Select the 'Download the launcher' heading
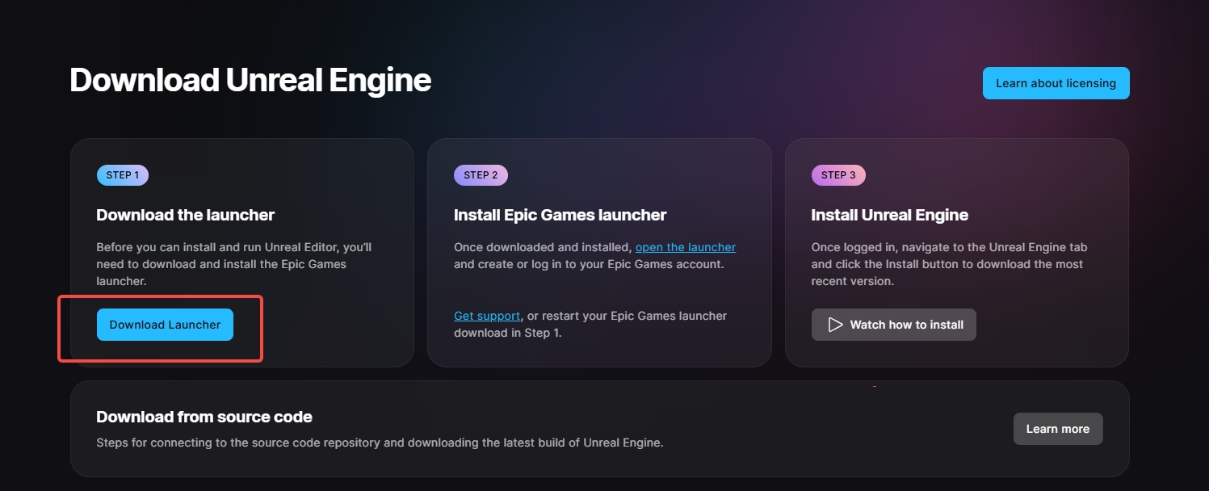The image size is (1209, 491). 186,215
